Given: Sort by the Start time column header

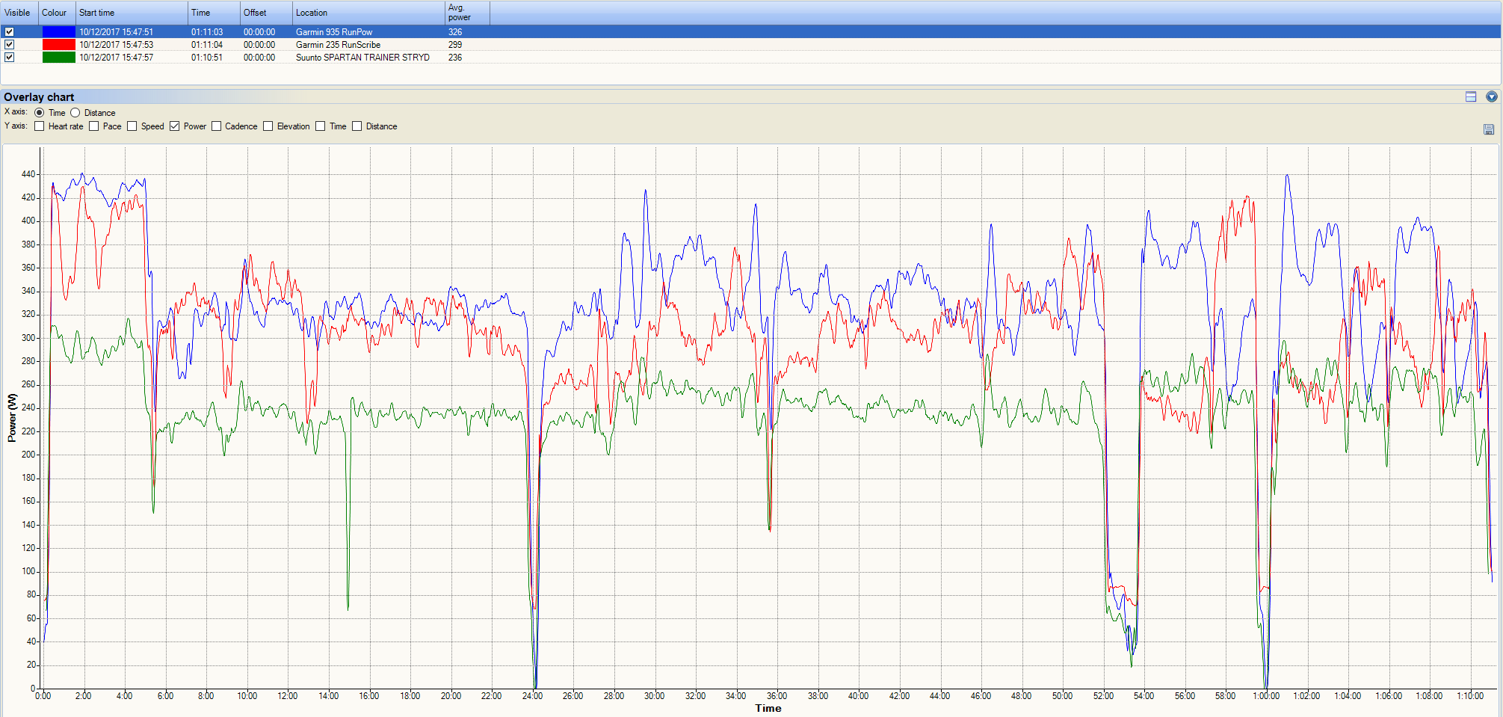Looking at the screenshot, I should [x=132, y=13].
